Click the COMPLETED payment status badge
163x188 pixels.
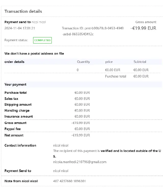click(x=42, y=40)
